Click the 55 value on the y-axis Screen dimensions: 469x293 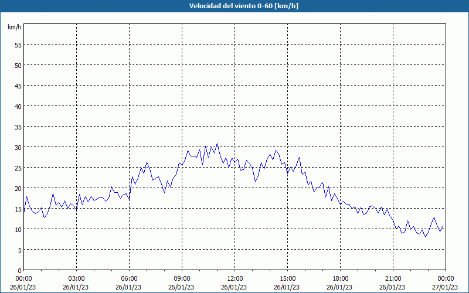point(18,45)
